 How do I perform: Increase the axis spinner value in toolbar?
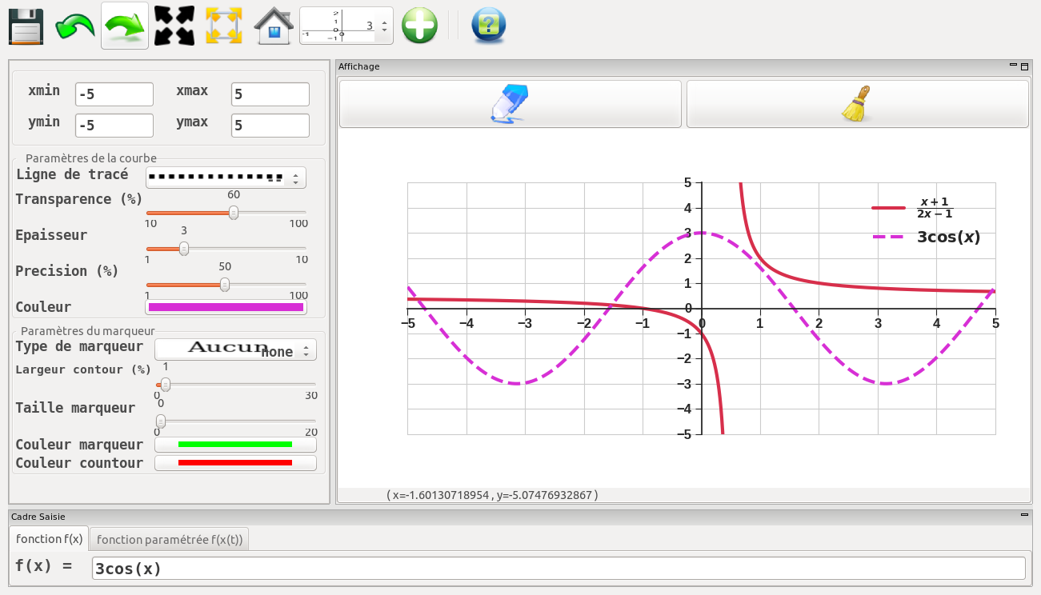click(x=385, y=22)
